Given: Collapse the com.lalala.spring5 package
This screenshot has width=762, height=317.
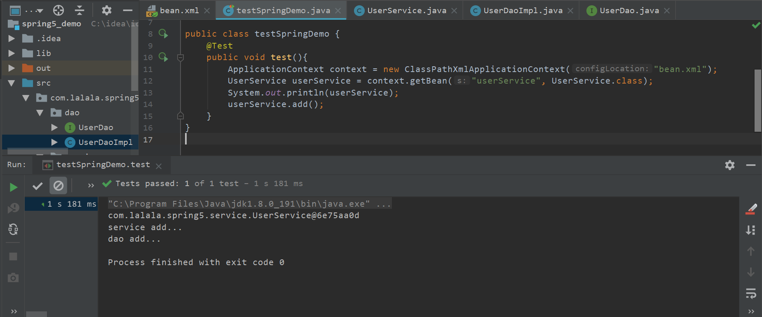Looking at the screenshot, I should 26,98.
